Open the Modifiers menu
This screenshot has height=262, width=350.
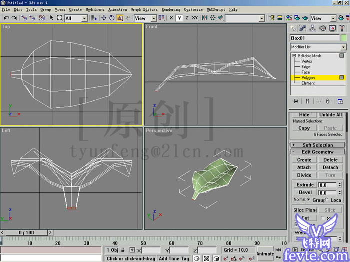point(95,9)
